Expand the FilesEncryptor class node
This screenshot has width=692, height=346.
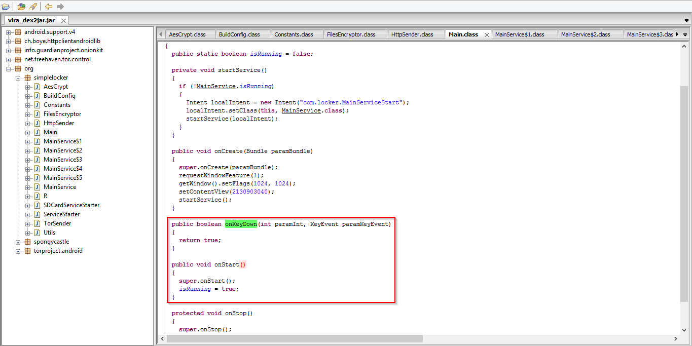28,114
